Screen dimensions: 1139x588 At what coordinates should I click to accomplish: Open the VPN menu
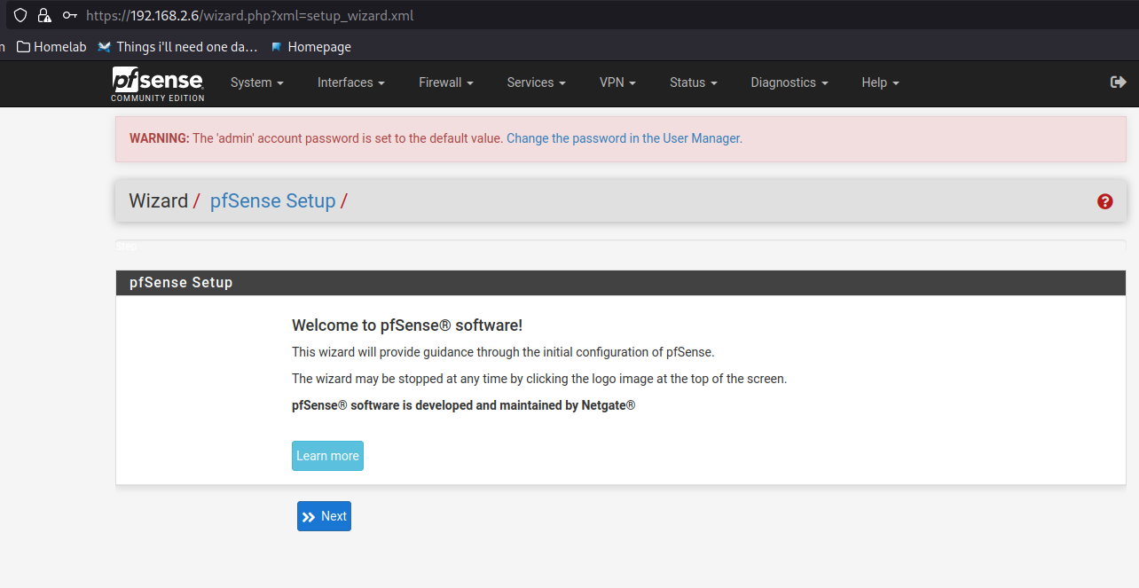point(617,82)
